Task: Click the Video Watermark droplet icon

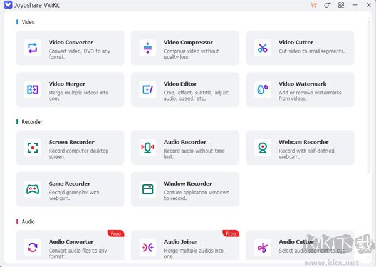Action: tap(263, 89)
